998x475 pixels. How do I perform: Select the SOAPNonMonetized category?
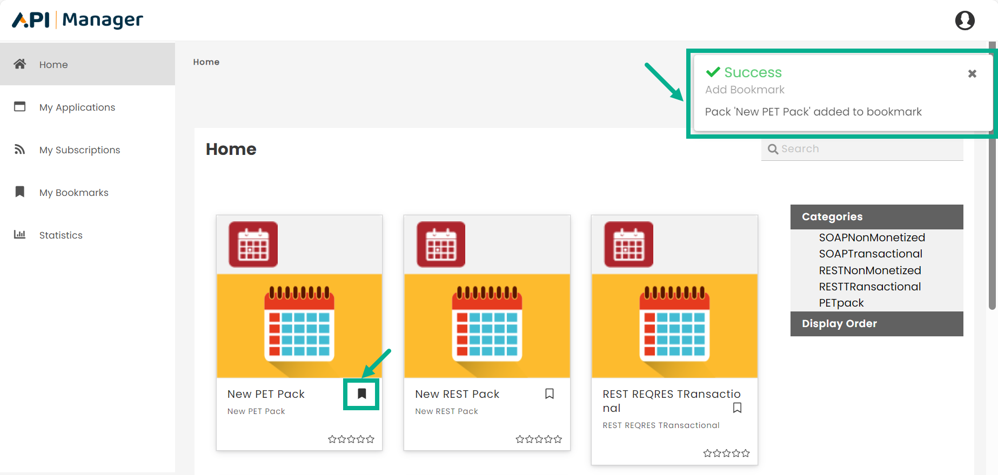pos(872,237)
